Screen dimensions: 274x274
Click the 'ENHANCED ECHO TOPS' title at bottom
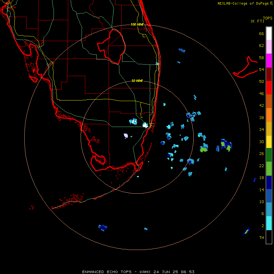107,272
